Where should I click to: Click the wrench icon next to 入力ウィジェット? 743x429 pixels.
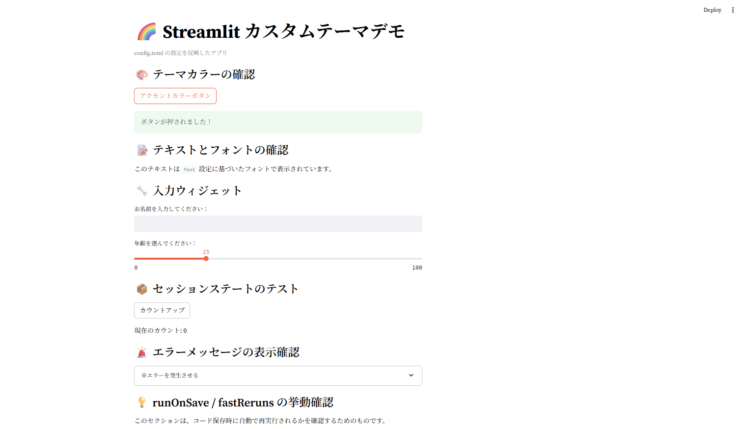point(141,190)
